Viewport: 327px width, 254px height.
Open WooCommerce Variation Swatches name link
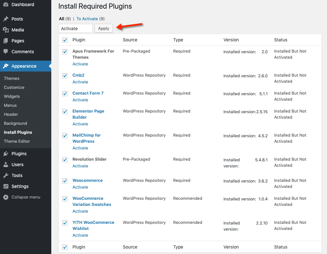click(x=92, y=201)
